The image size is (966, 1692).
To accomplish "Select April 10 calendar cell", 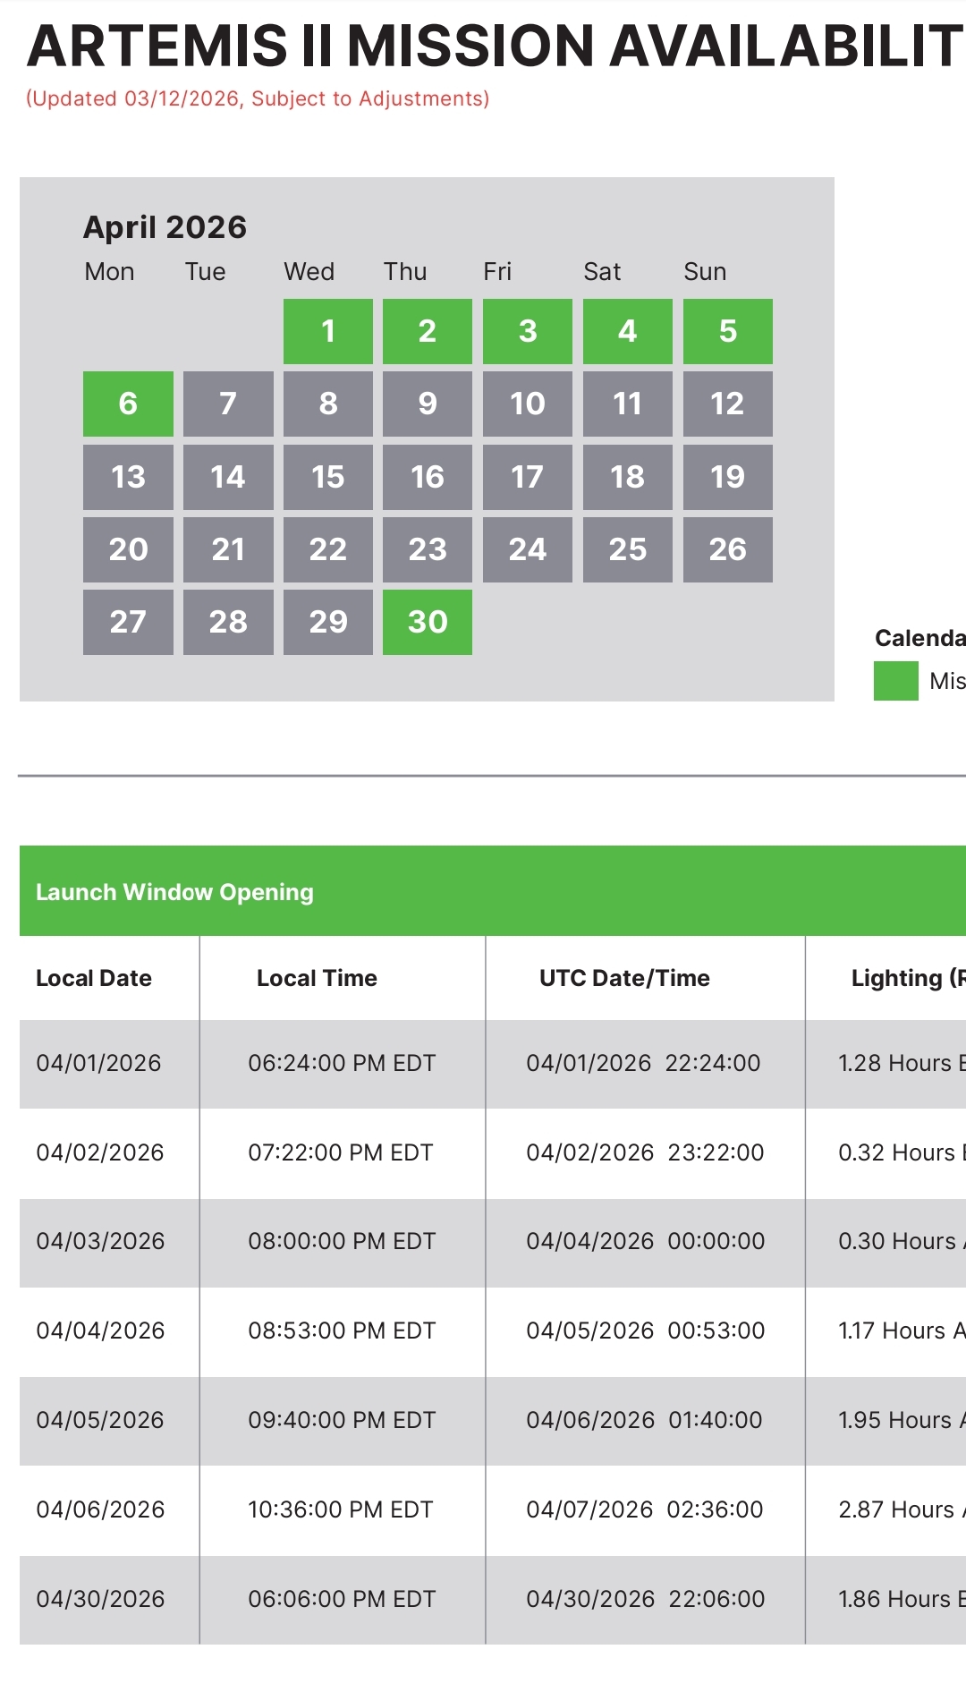I will (528, 404).
